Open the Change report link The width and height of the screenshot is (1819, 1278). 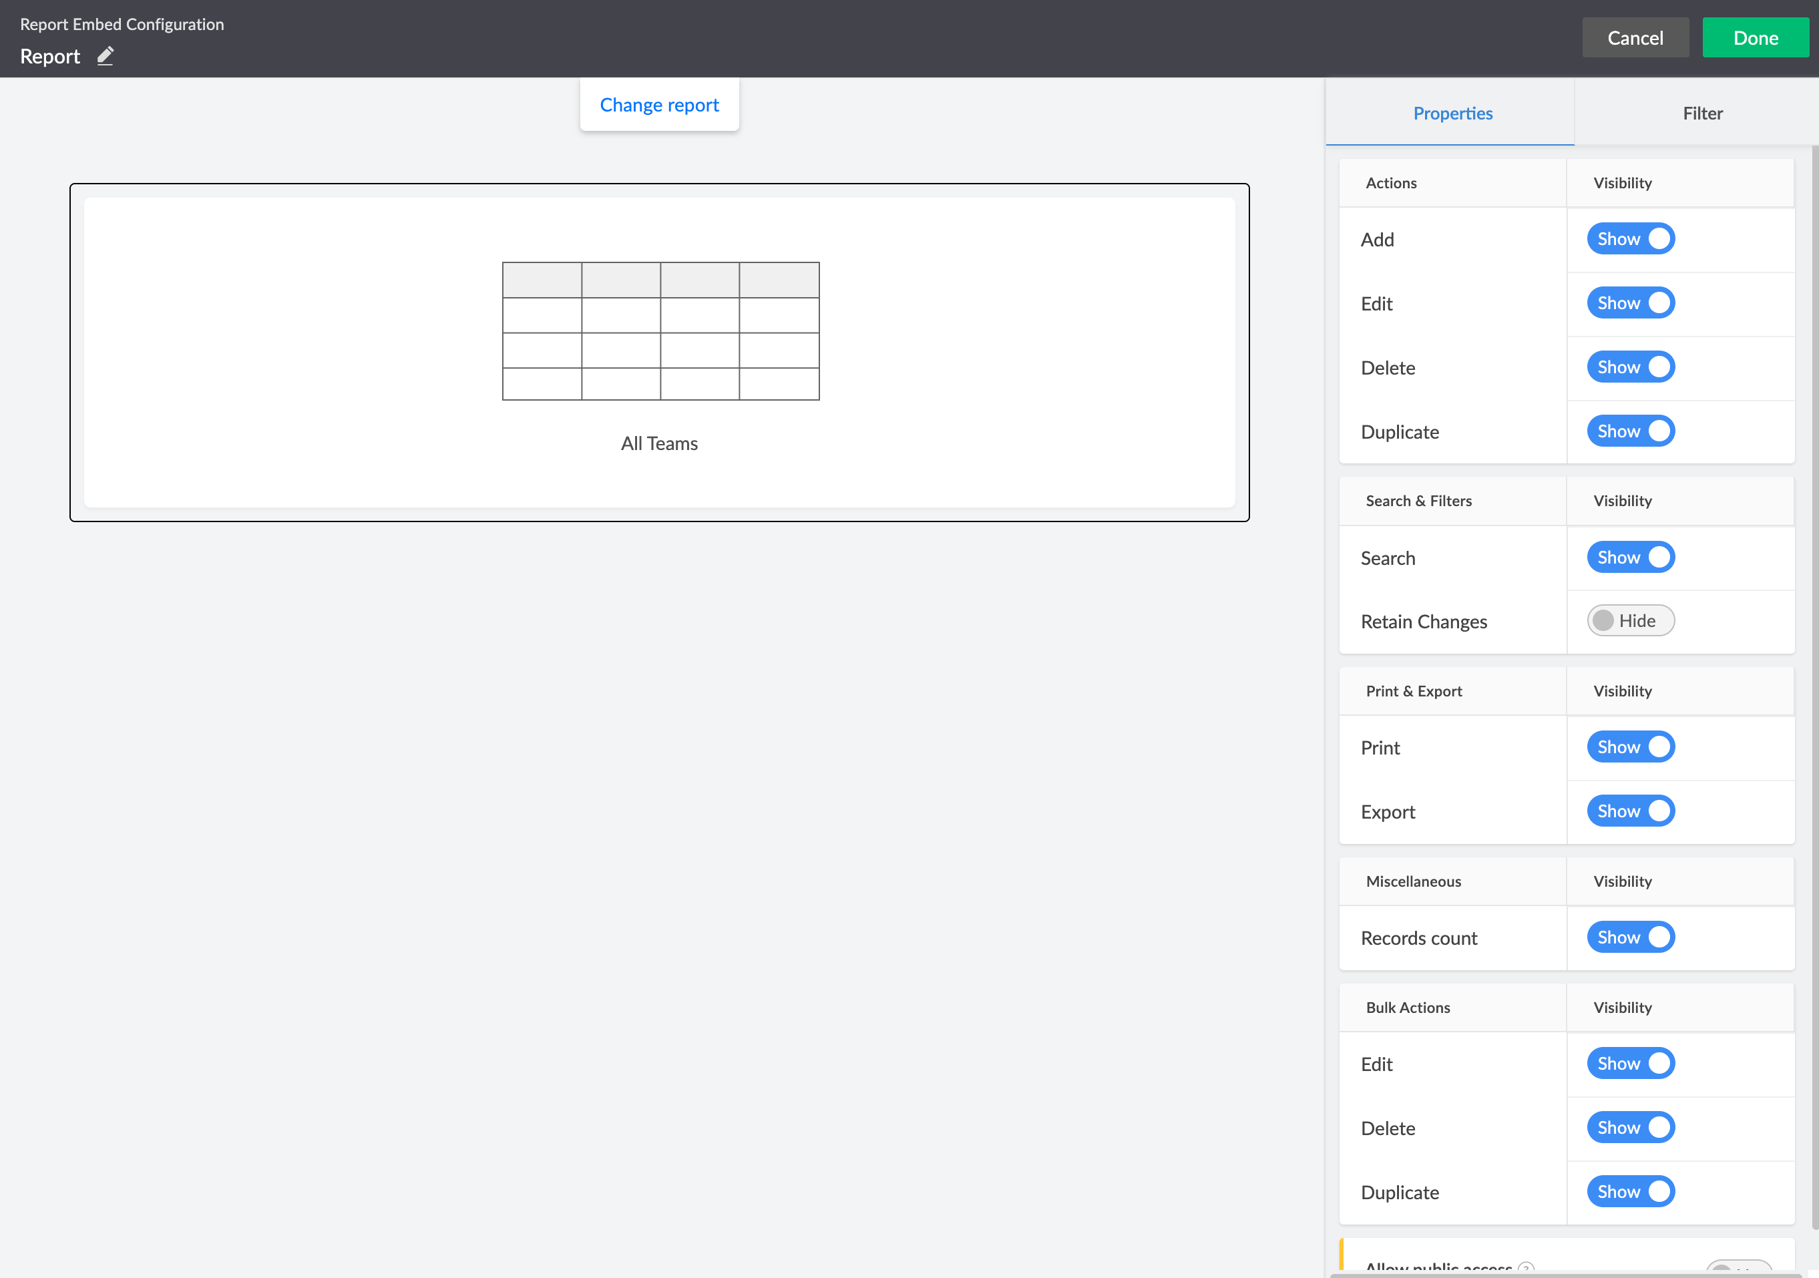coord(659,105)
